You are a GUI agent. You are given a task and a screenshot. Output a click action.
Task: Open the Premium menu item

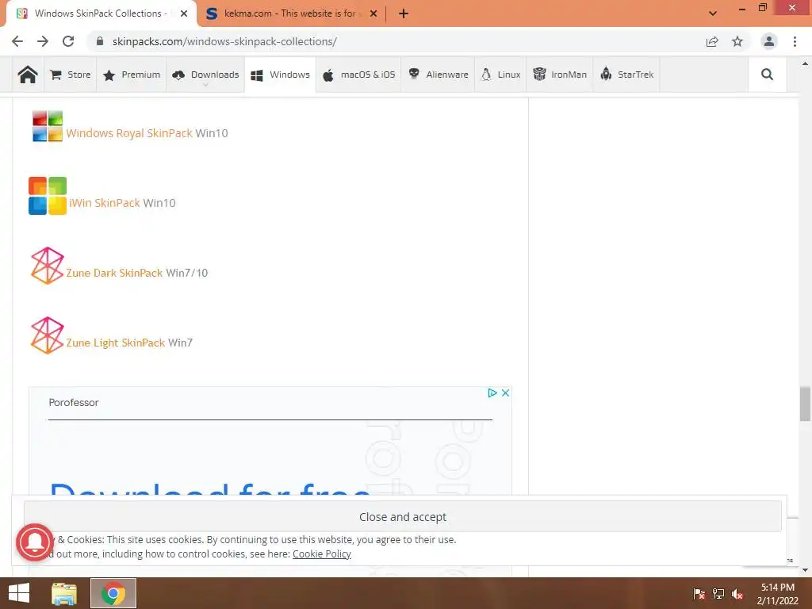tap(132, 75)
